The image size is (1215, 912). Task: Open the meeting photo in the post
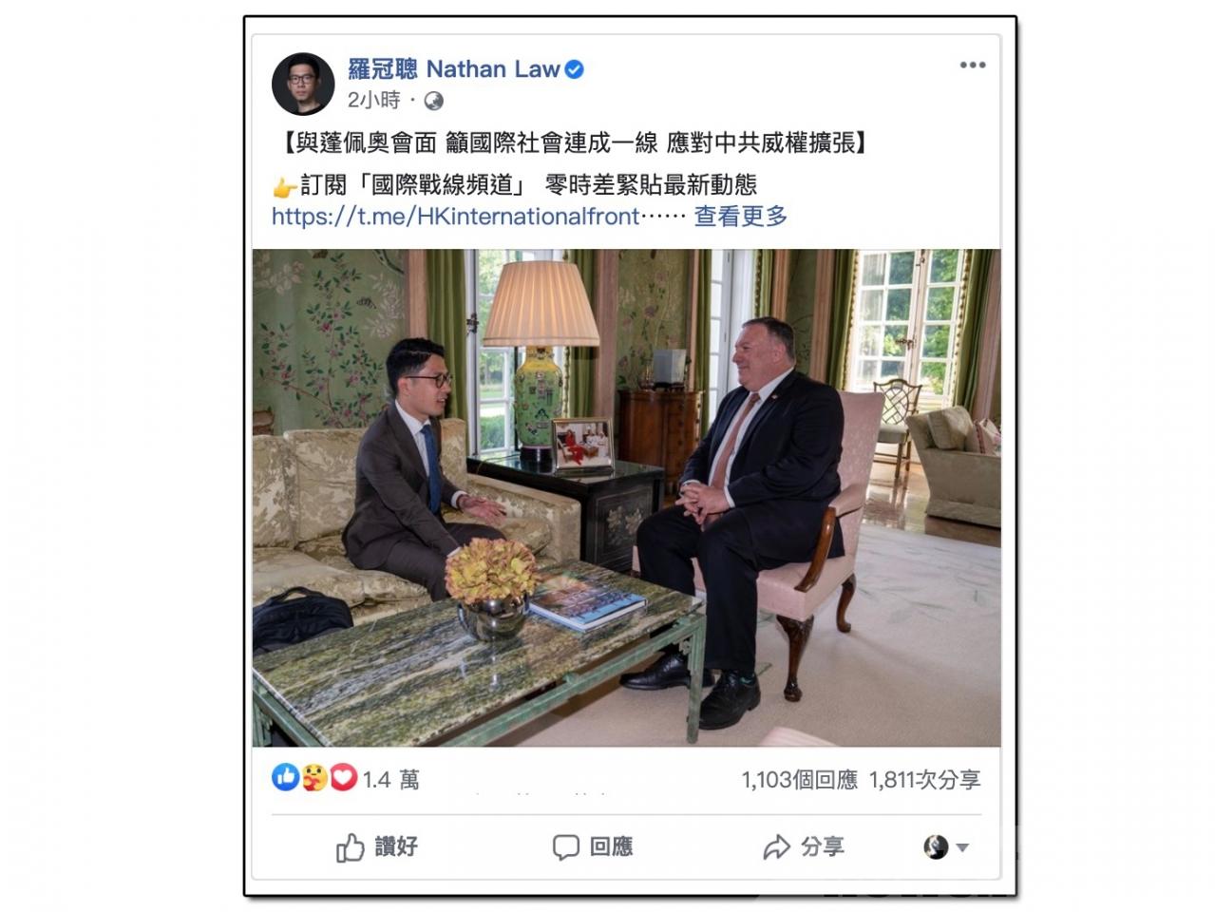pyautogui.click(x=626, y=498)
